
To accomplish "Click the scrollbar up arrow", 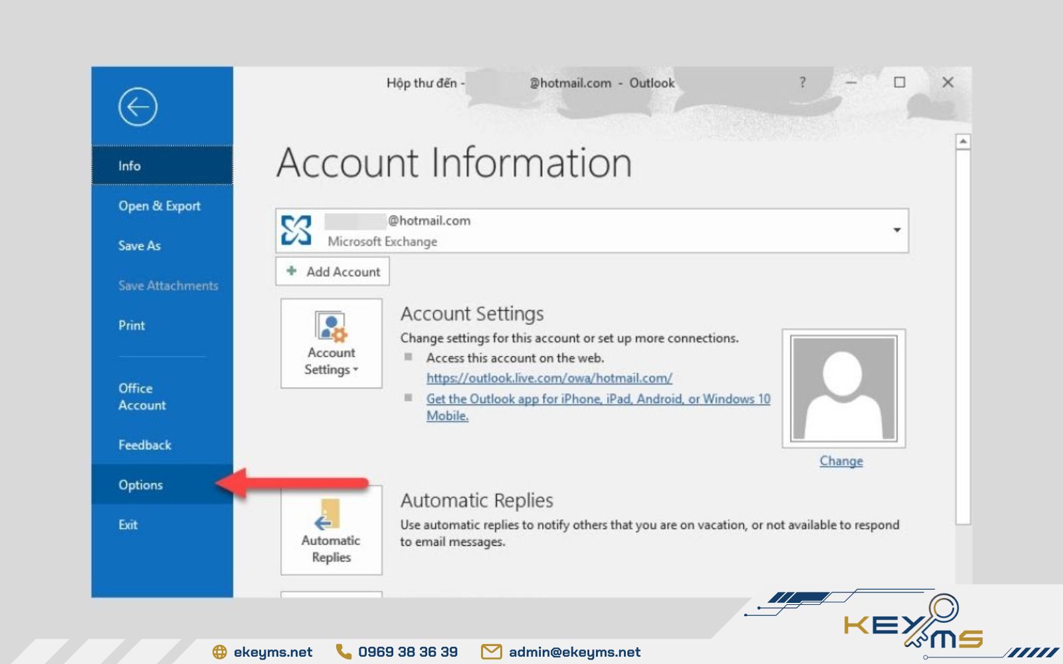I will 963,141.
